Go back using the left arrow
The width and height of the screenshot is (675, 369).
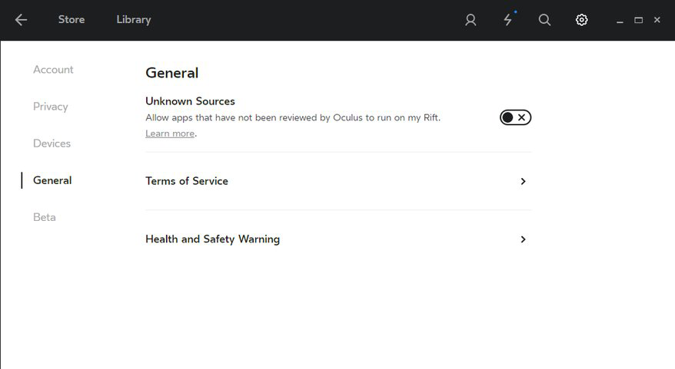pyautogui.click(x=21, y=20)
